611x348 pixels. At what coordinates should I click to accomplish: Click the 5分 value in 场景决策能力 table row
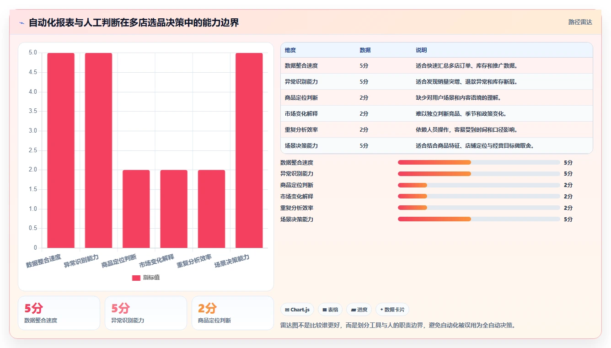(x=364, y=146)
